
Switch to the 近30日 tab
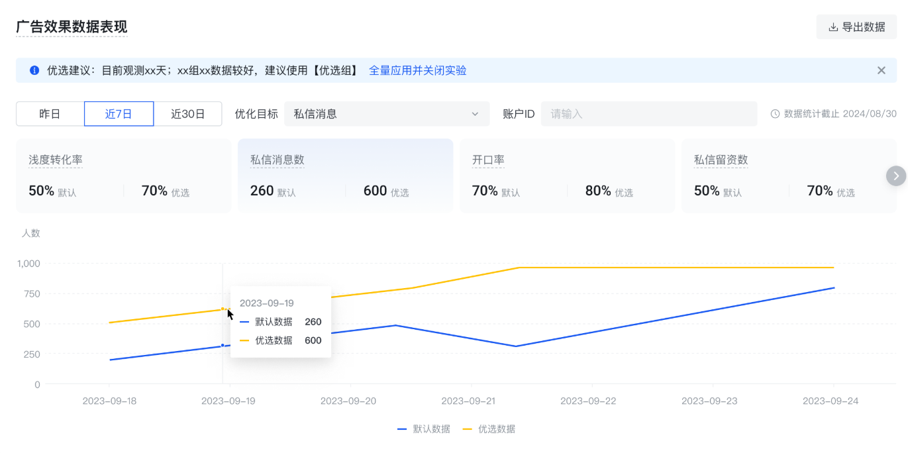pos(188,113)
